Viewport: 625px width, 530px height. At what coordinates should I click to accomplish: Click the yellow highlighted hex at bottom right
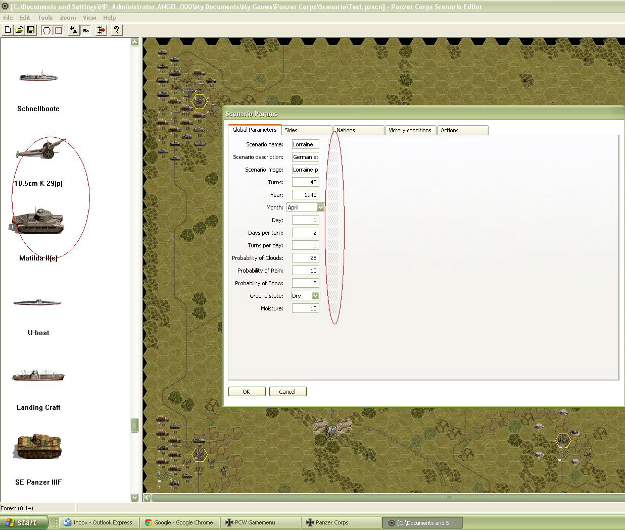click(563, 441)
